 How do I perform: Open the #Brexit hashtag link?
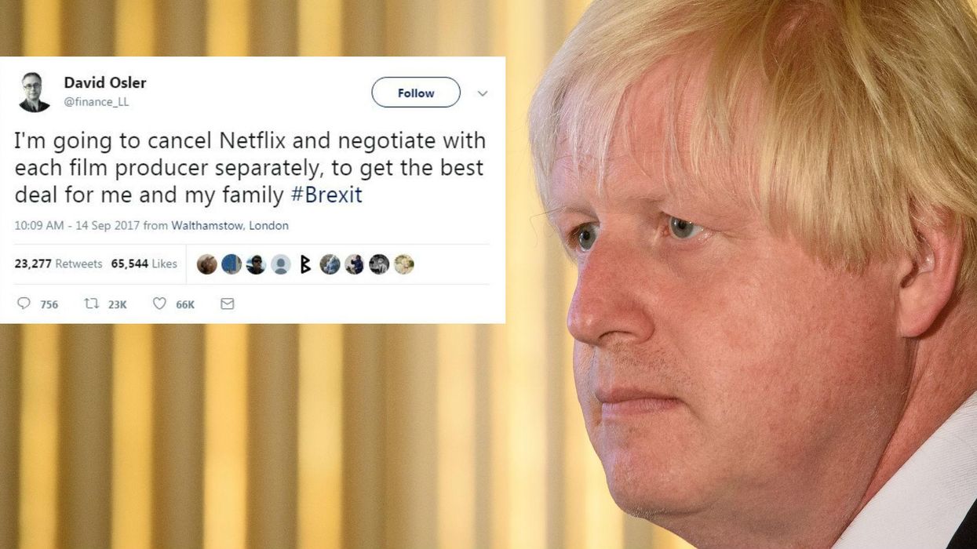click(326, 195)
